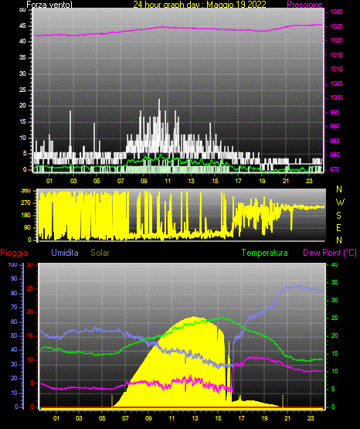This screenshot has width=360, height=429.
Task: Click the E compass label on direction graph
Action: click(x=338, y=227)
